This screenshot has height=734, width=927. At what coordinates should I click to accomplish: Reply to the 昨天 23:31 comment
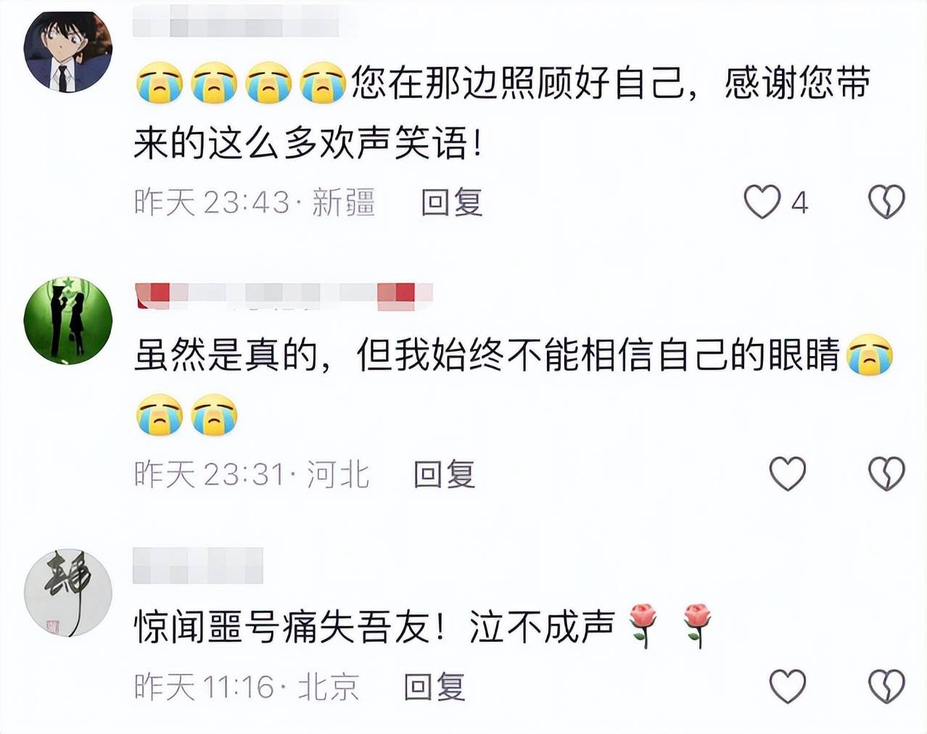tap(444, 474)
